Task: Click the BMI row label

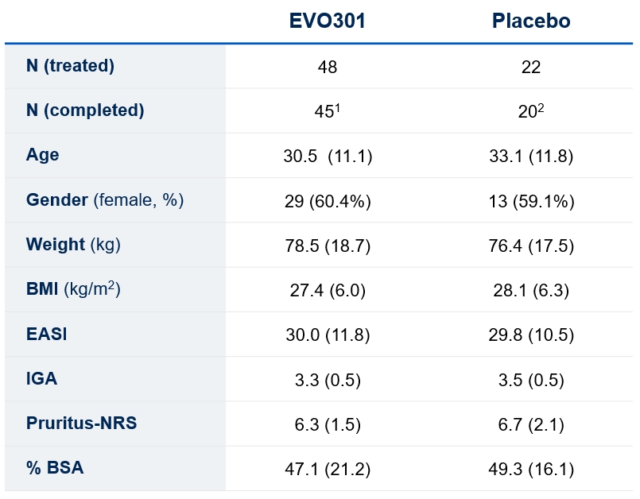Action: click(73, 290)
